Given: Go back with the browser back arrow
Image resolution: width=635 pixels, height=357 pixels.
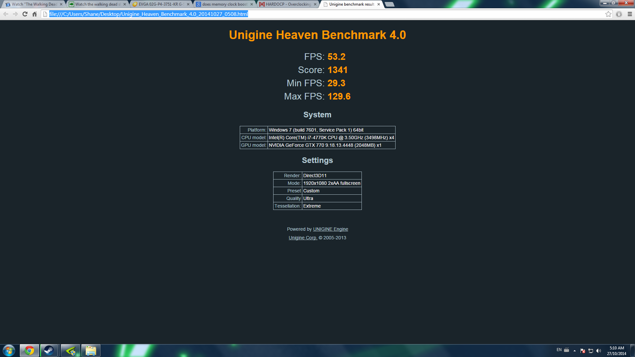Looking at the screenshot, I should [x=6, y=14].
